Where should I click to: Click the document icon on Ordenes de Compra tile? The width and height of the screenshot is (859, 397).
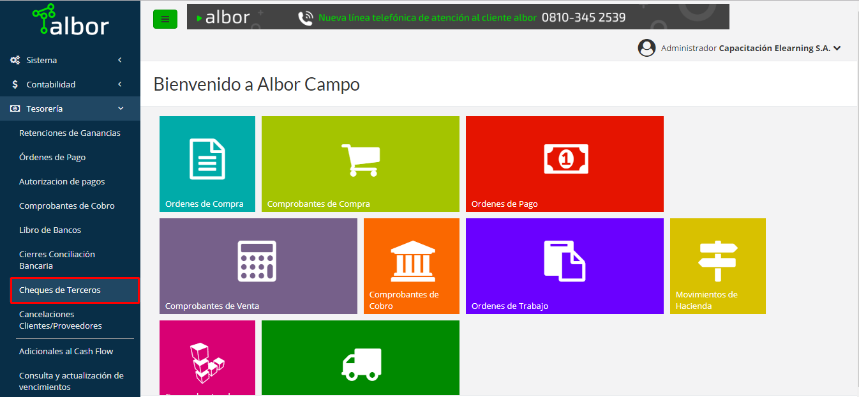pos(207,159)
